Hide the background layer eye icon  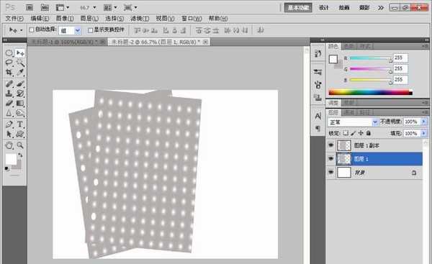pos(331,173)
